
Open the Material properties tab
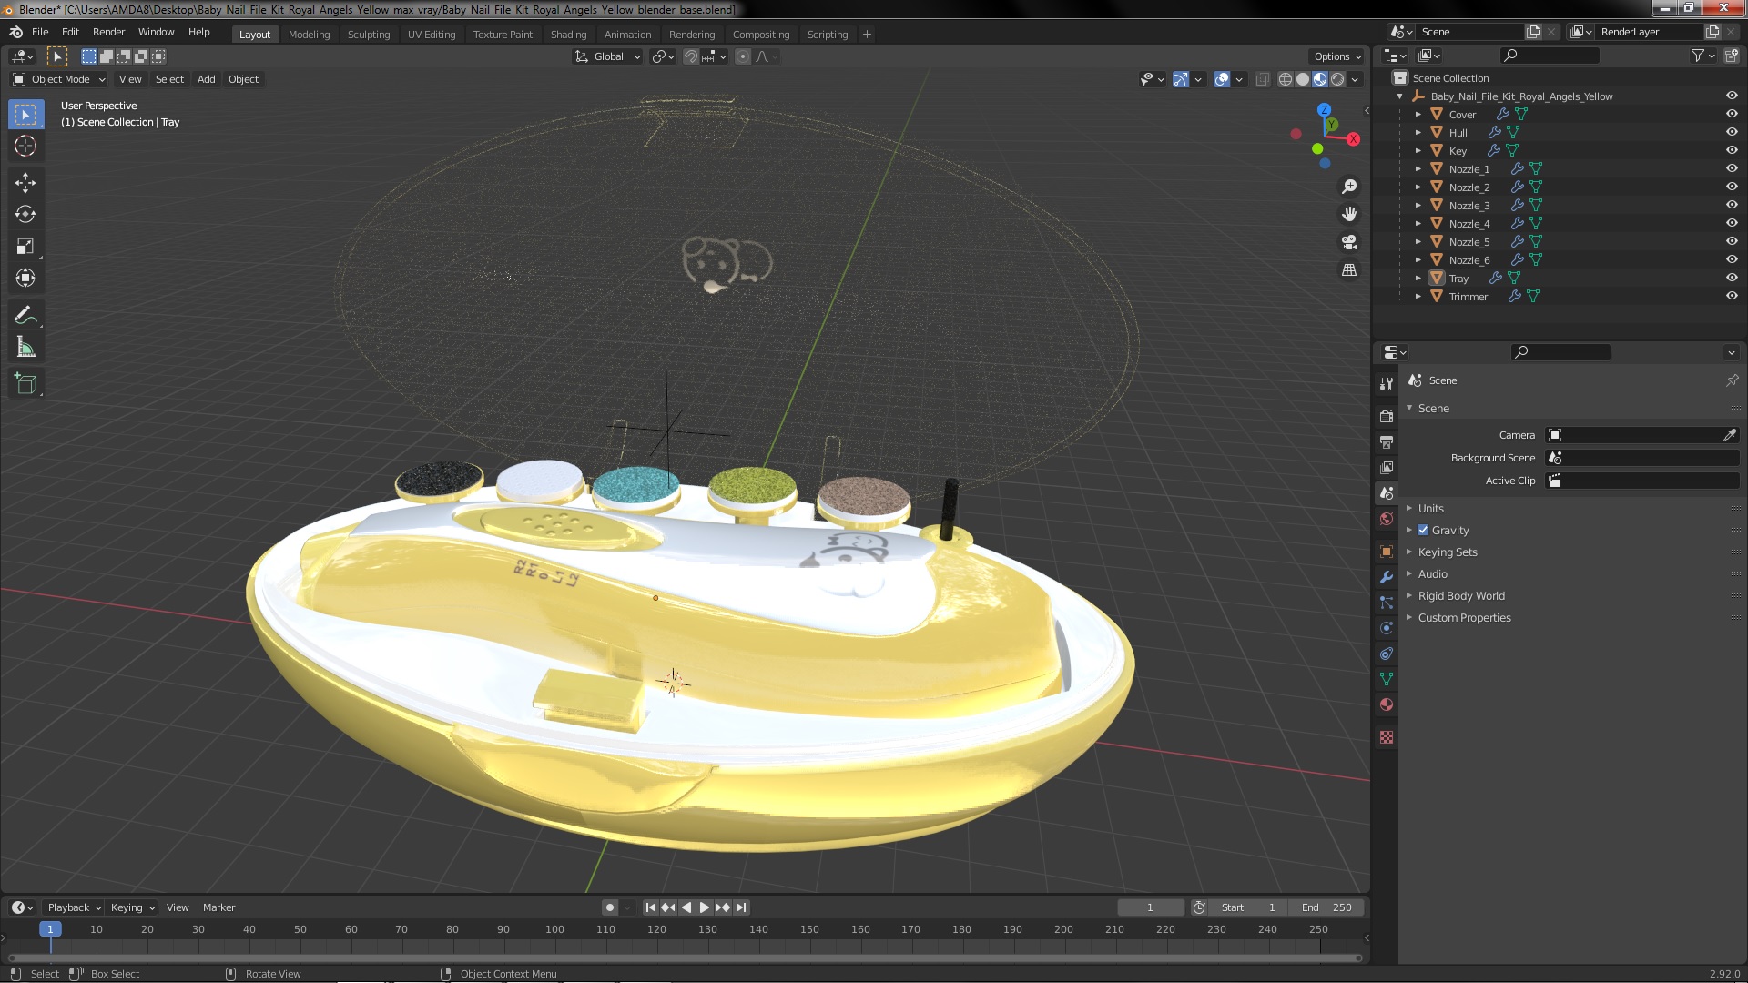[x=1387, y=704]
